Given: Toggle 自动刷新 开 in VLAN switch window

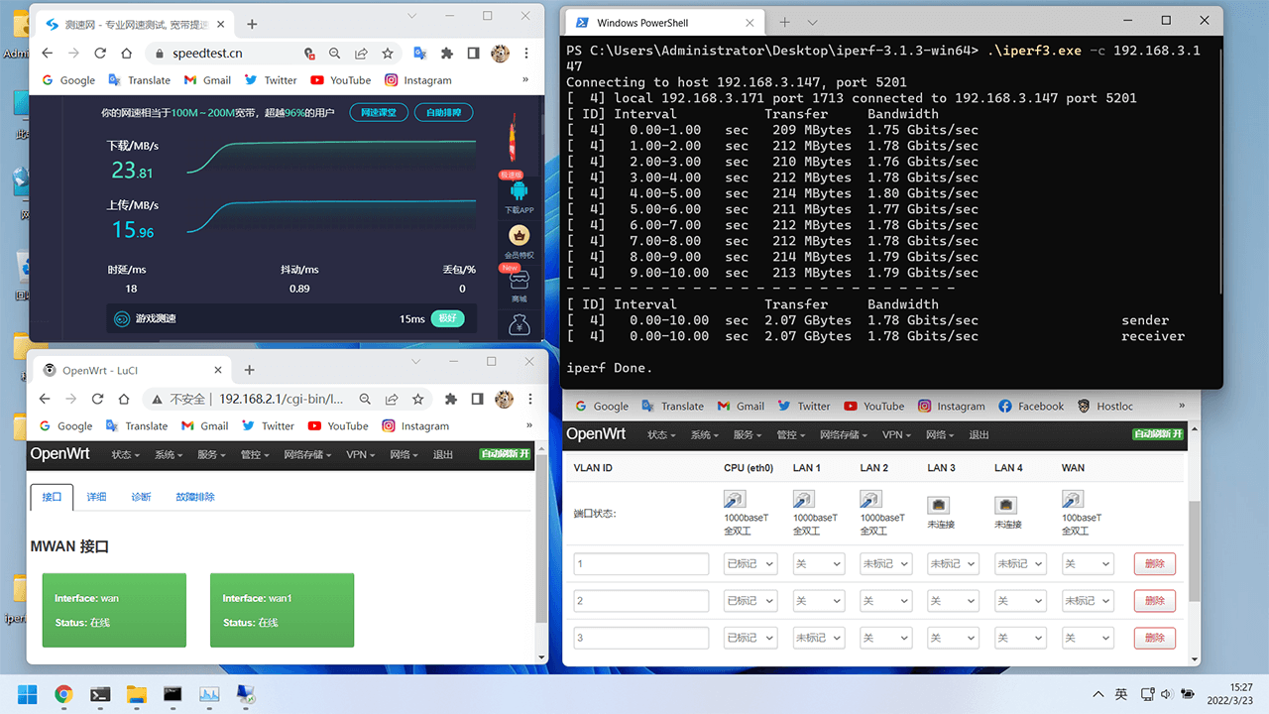Looking at the screenshot, I should [x=1158, y=434].
